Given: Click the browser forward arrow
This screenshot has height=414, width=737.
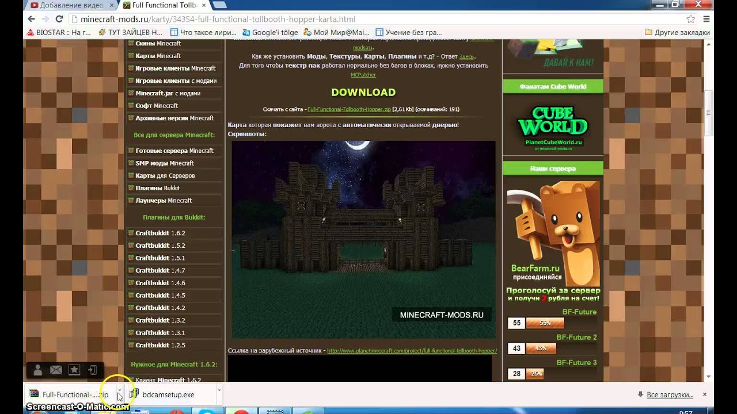Looking at the screenshot, I should (x=45, y=19).
